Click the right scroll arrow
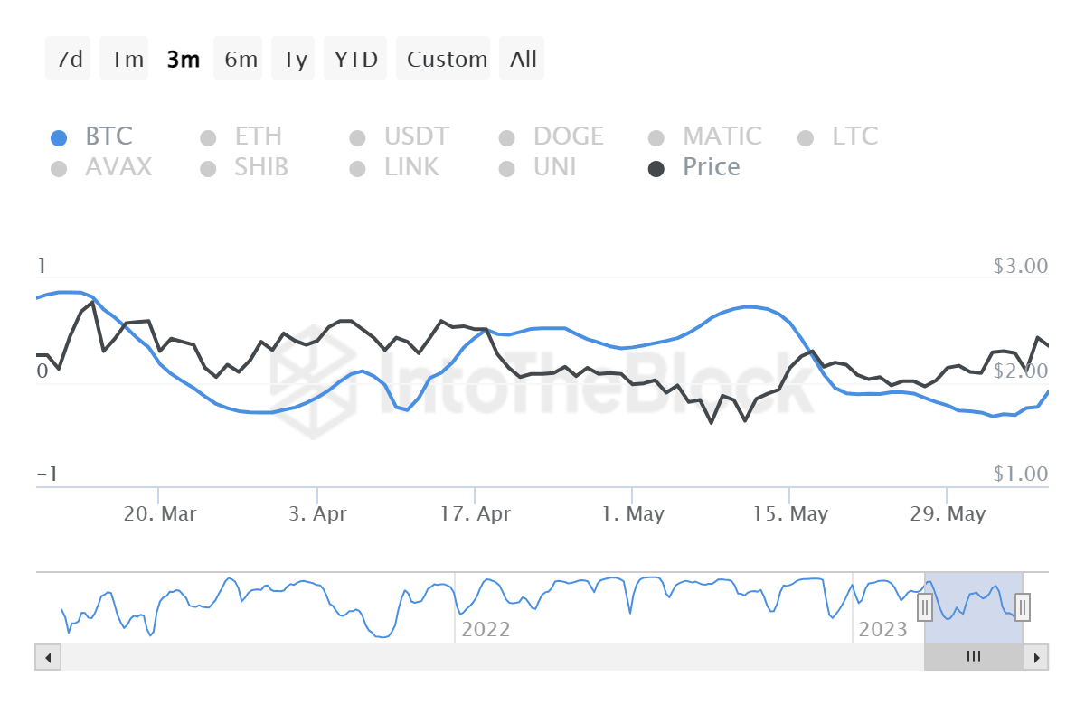1085x723 pixels. [1036, 657]
